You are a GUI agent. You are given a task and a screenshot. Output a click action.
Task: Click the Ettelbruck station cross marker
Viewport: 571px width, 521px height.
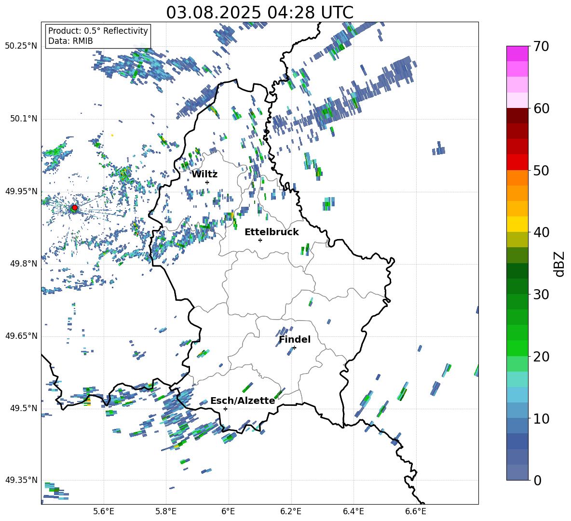(260, 240)
